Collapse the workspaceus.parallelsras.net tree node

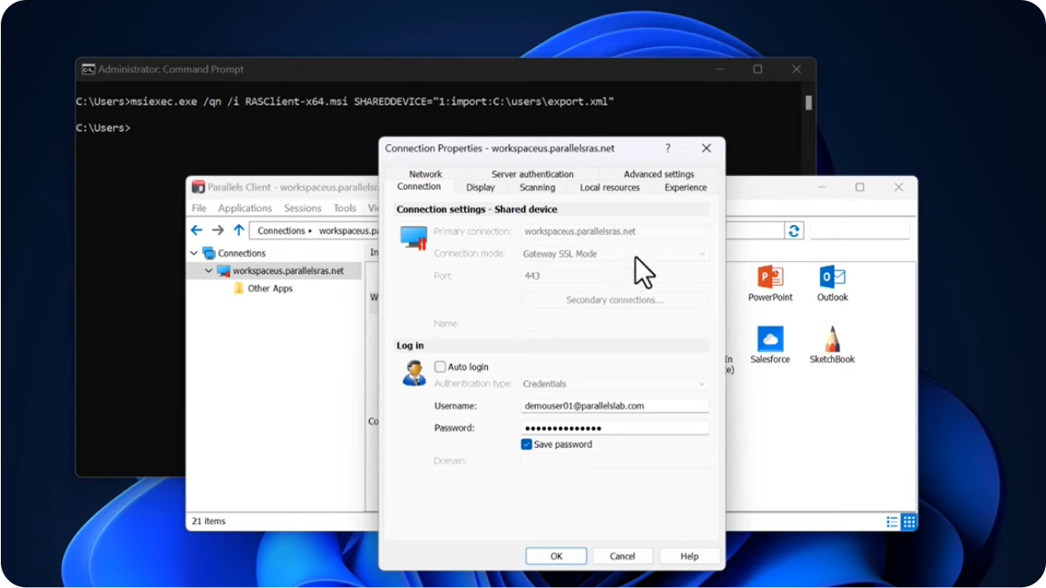point(209,271)
